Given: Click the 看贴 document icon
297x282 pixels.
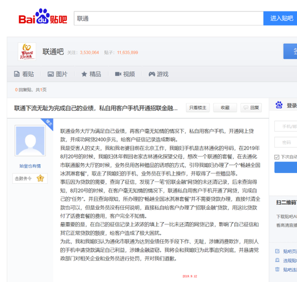Looking at the screenshot, I should (17, 74).
